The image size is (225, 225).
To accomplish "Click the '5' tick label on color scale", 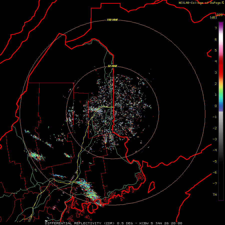I will pos(216,50).
